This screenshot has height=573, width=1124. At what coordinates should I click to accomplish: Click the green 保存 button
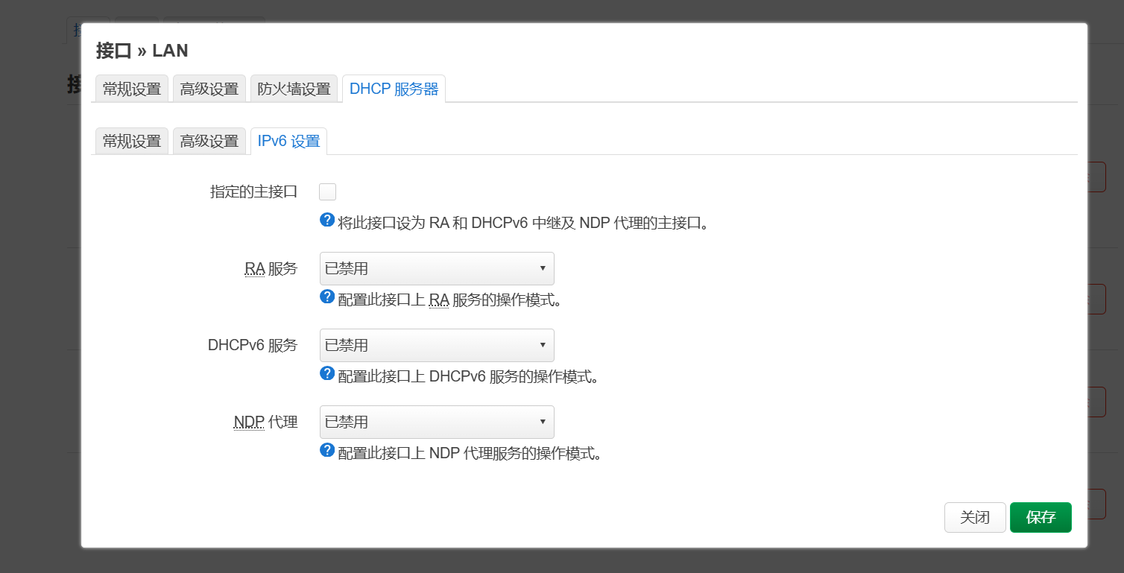tap(1041, 517)
